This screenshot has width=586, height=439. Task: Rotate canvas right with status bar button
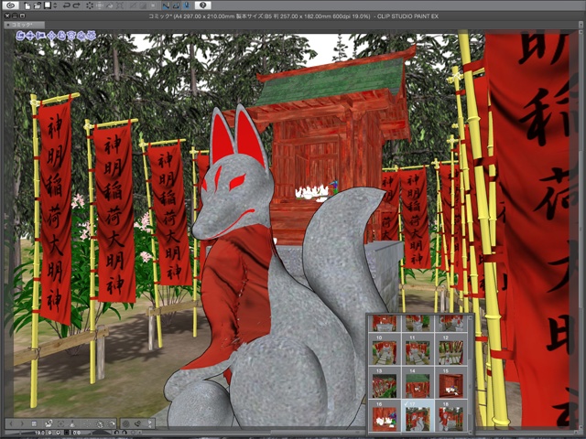pos(125,433)
